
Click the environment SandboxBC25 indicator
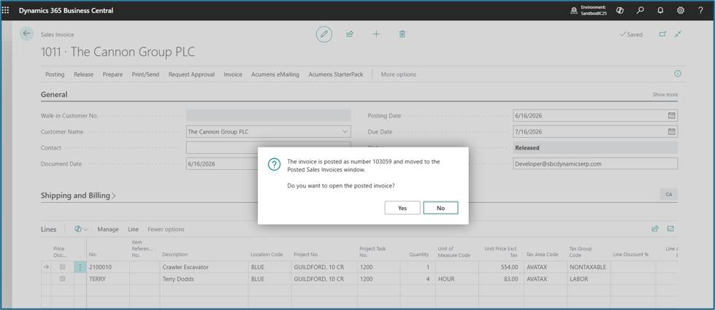pyautogui.click(x=589, y=10)
